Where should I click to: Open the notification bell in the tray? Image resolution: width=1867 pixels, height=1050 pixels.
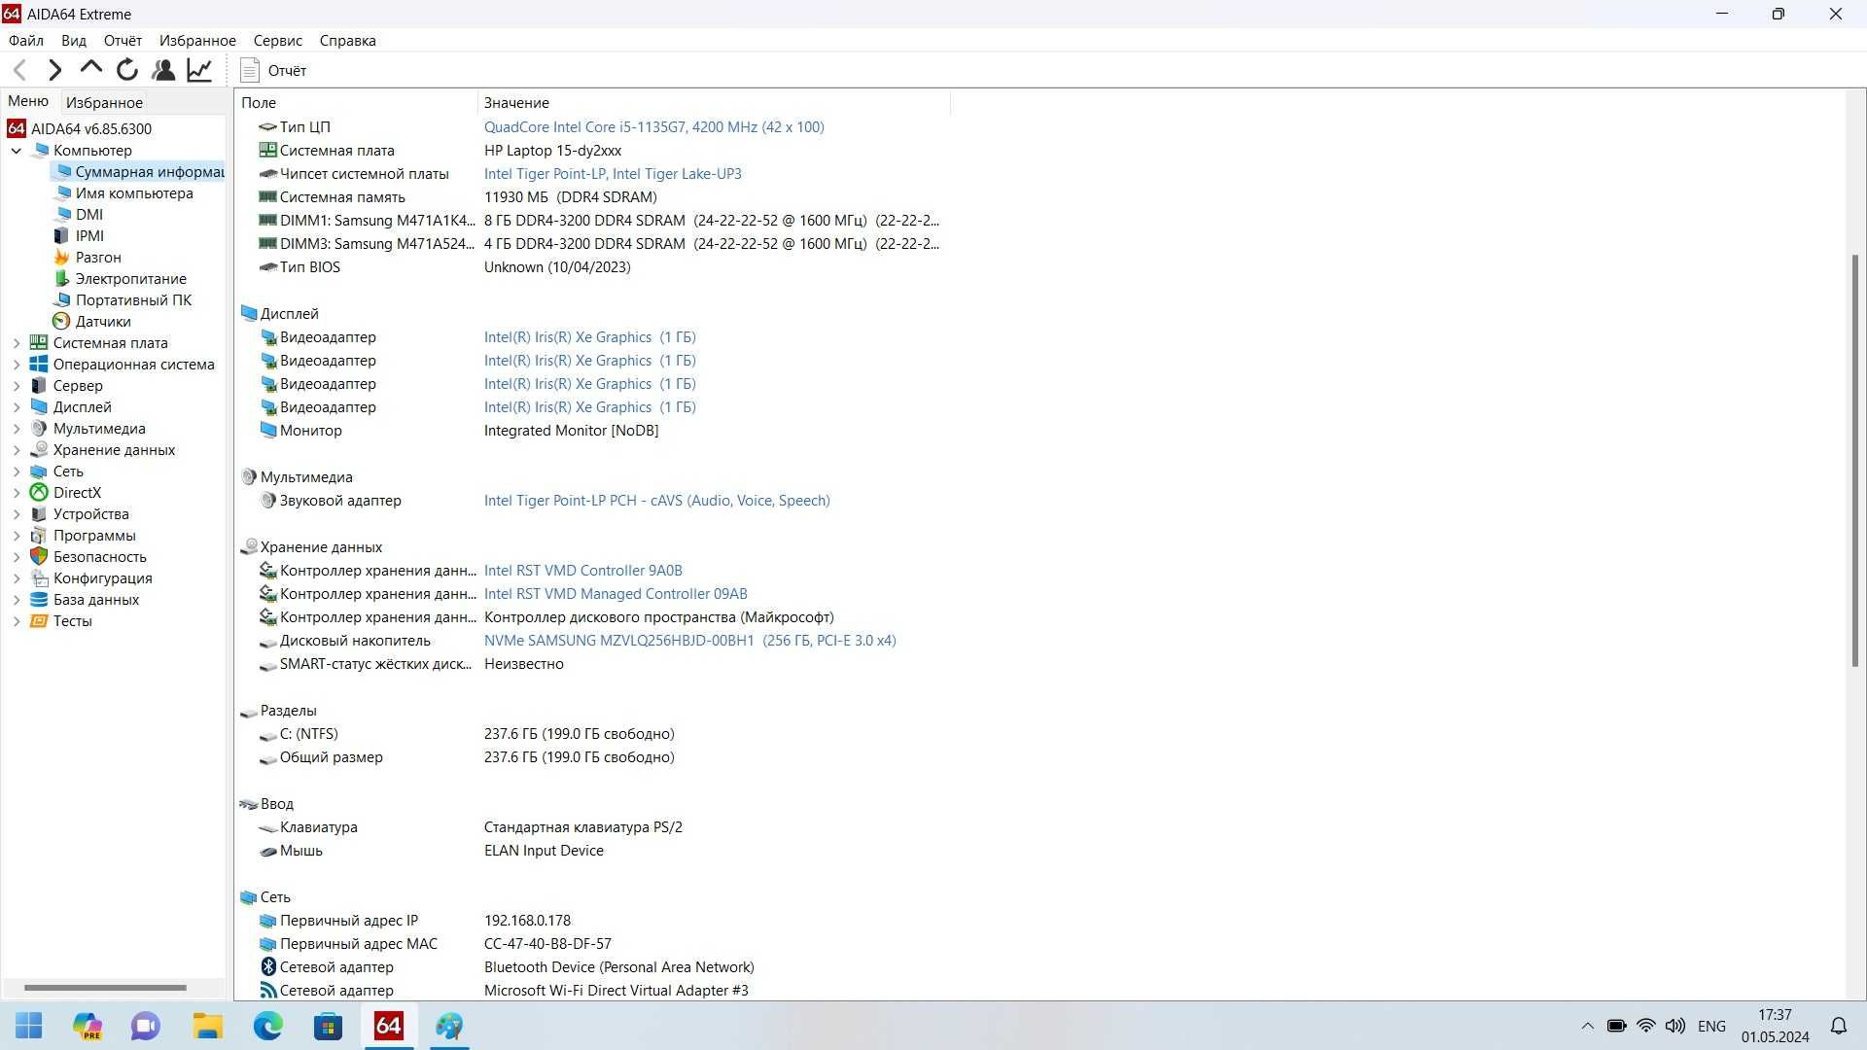point(1839,1026)
